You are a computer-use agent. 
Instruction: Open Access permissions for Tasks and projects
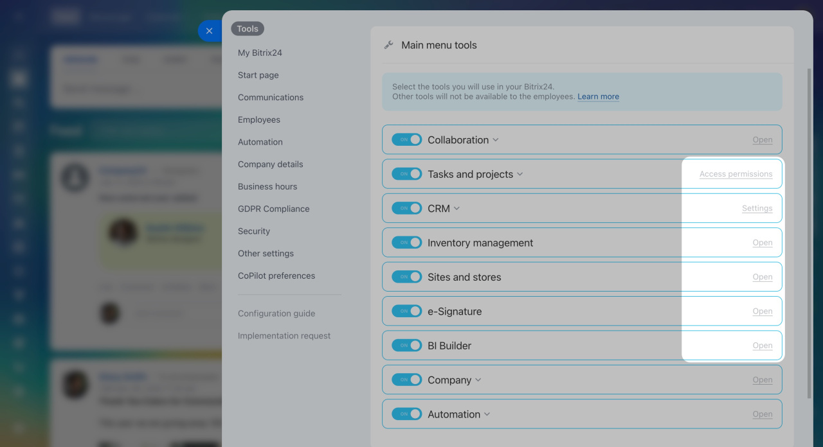pyautogui.click(x=736, y=174)
